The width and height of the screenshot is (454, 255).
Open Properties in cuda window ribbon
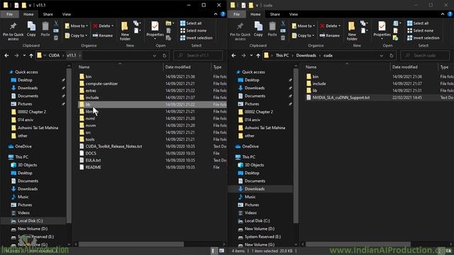point(382,30)
